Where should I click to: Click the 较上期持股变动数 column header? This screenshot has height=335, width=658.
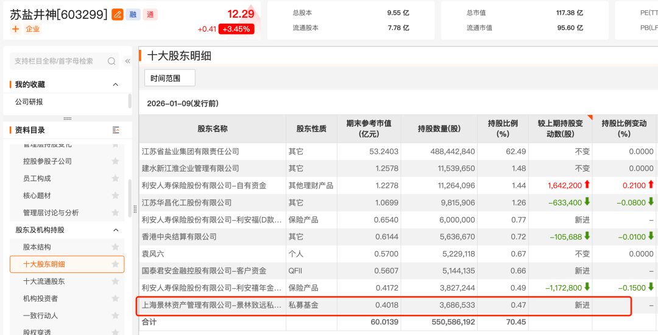coord(560,128)
